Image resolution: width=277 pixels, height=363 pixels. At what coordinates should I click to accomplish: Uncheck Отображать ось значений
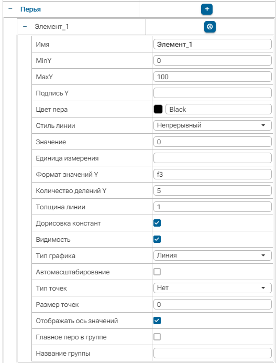pos(157,321)
